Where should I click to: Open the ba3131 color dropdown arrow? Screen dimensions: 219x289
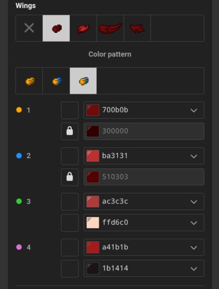coord(194,156)
